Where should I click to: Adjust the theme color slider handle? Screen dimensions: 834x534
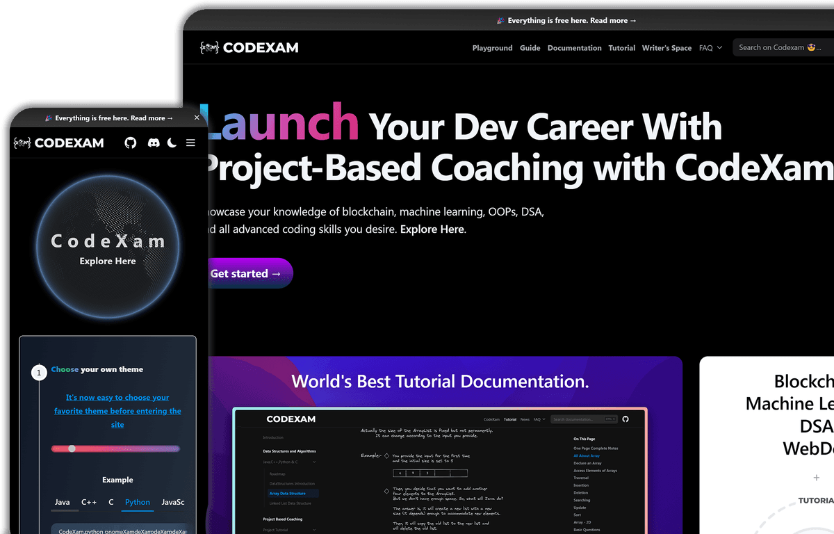[72, 448]
